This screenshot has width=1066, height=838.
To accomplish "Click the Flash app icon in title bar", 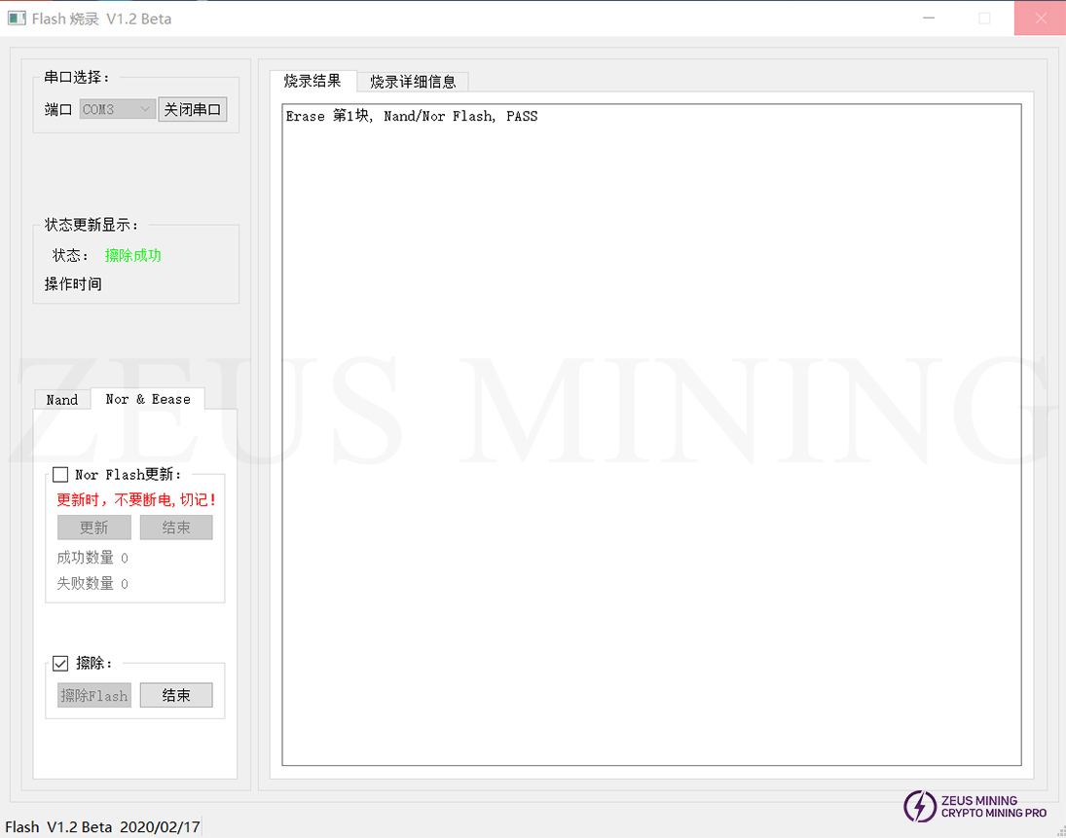I will coord(17,18).
